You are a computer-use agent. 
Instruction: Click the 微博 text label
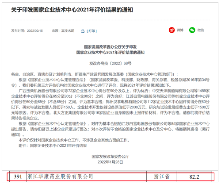pos(180,30)
